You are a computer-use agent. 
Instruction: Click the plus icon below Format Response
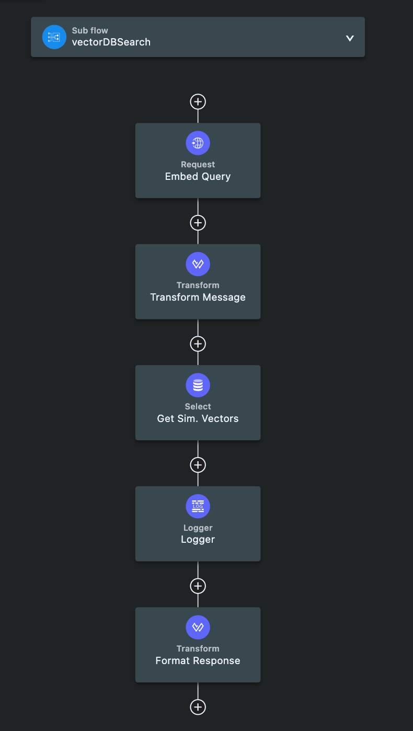(198, 706)
